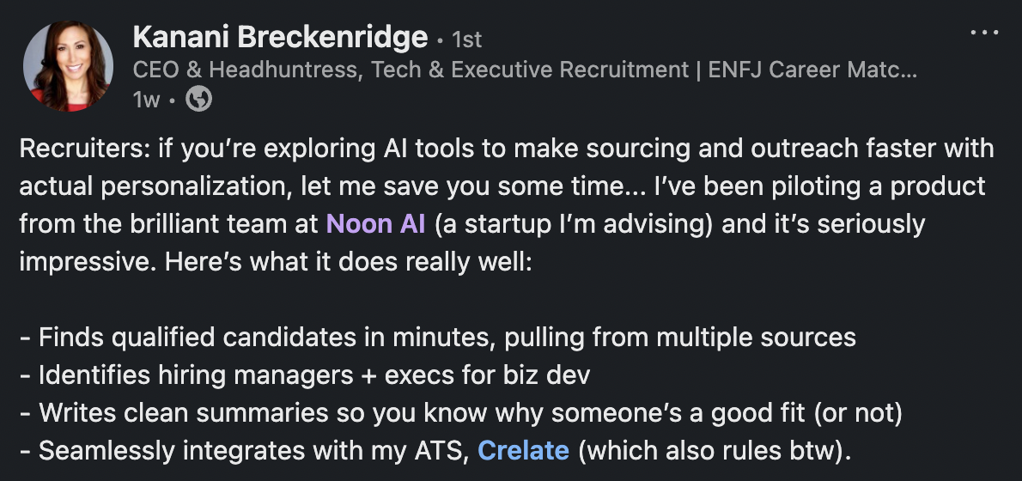Click the 1w post timestamp

point(146,100)
